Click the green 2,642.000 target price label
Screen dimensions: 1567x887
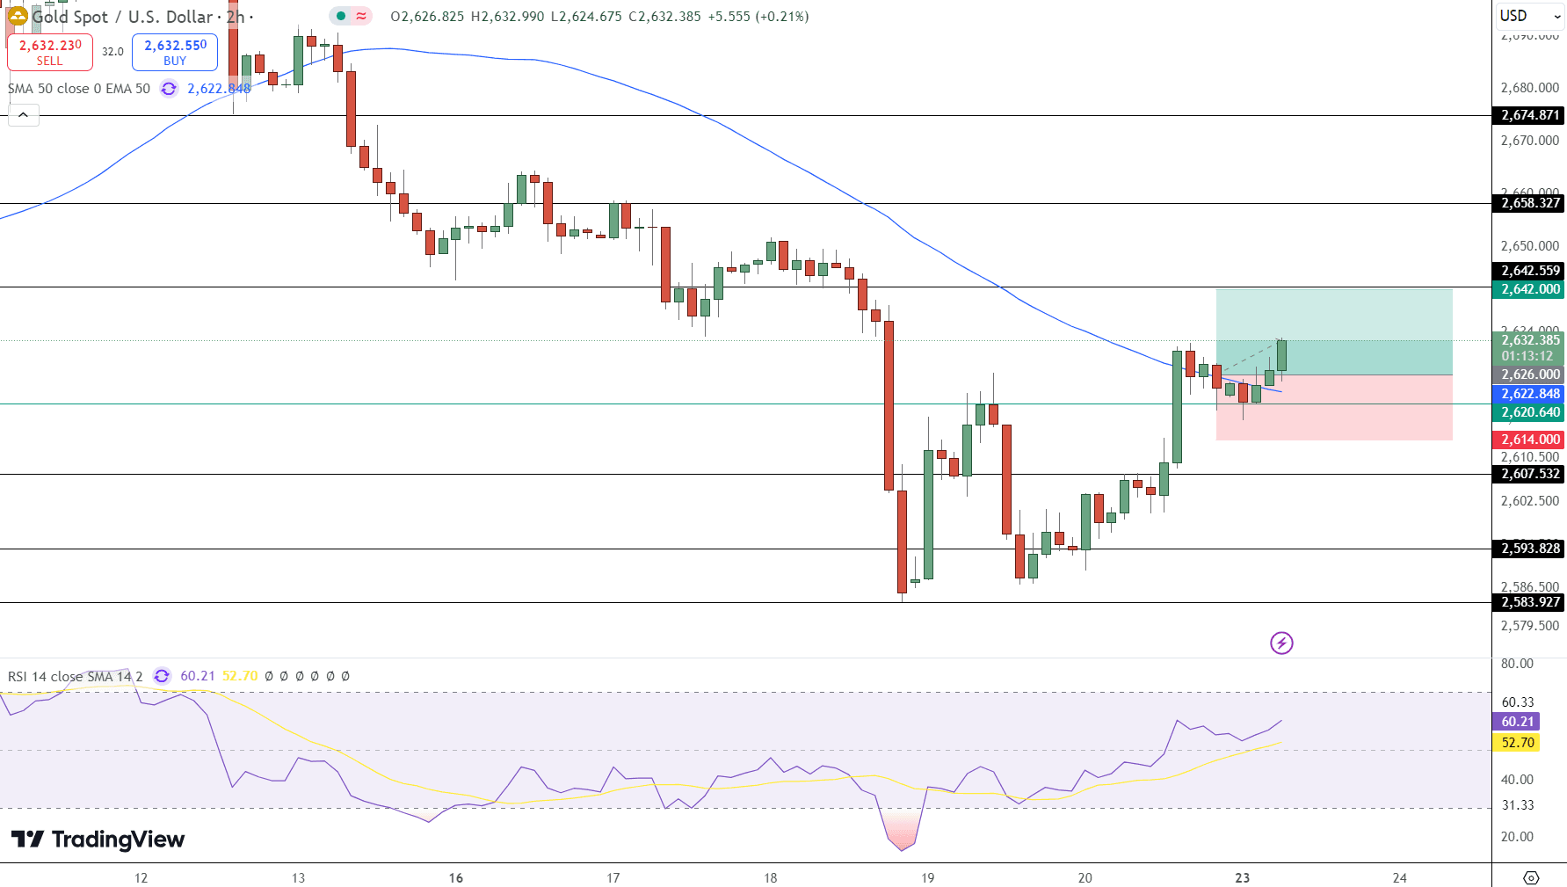coord(1529,289)
